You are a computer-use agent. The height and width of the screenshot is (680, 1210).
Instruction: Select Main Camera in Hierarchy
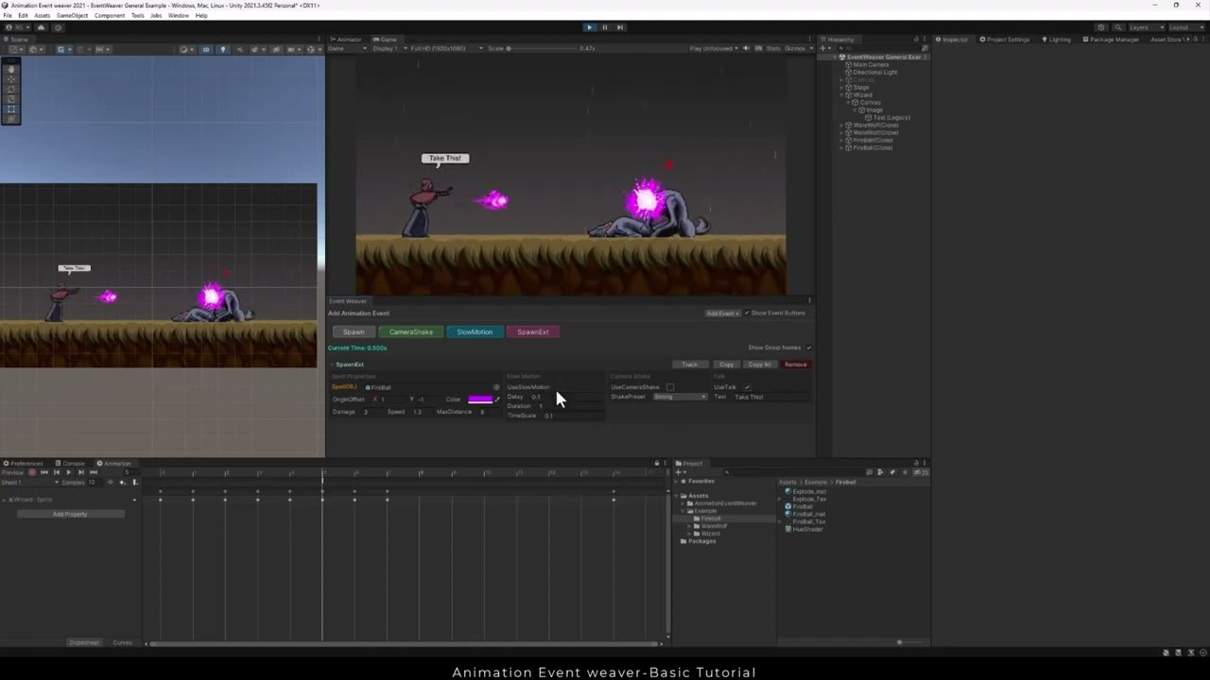(871, 65)
